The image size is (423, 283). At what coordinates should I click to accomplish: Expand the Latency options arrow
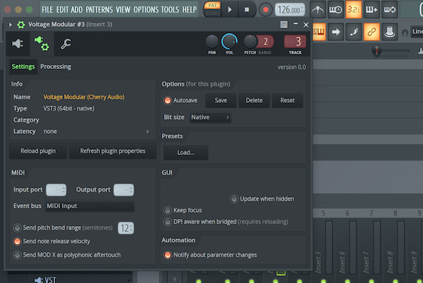coord(147,132)
